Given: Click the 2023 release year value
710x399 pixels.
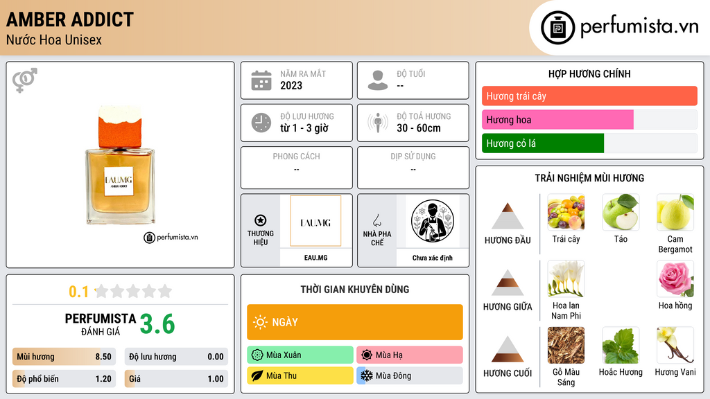Looking at the screenshot, I should (291, 85).
